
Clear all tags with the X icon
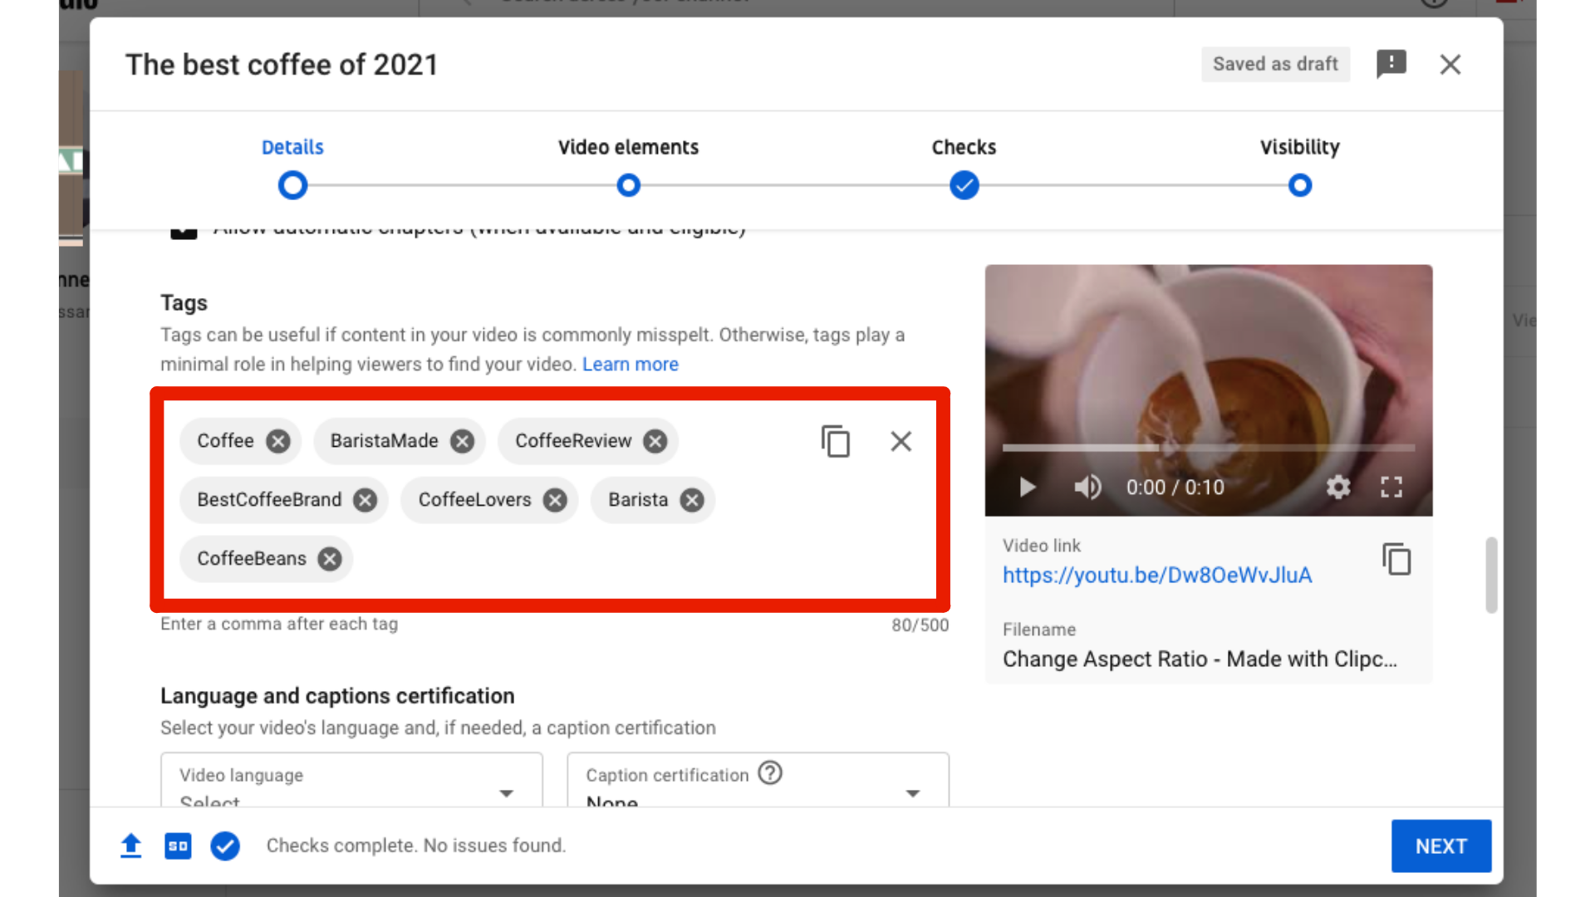[901, 441]
